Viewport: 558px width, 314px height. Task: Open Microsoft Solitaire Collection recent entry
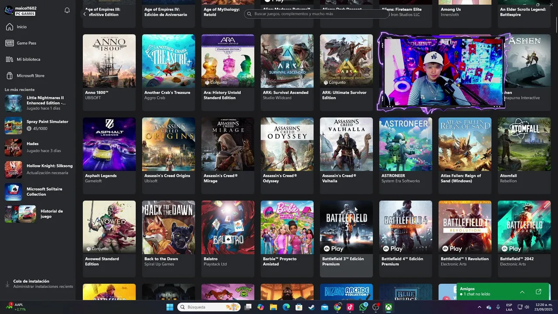point(38,192)
